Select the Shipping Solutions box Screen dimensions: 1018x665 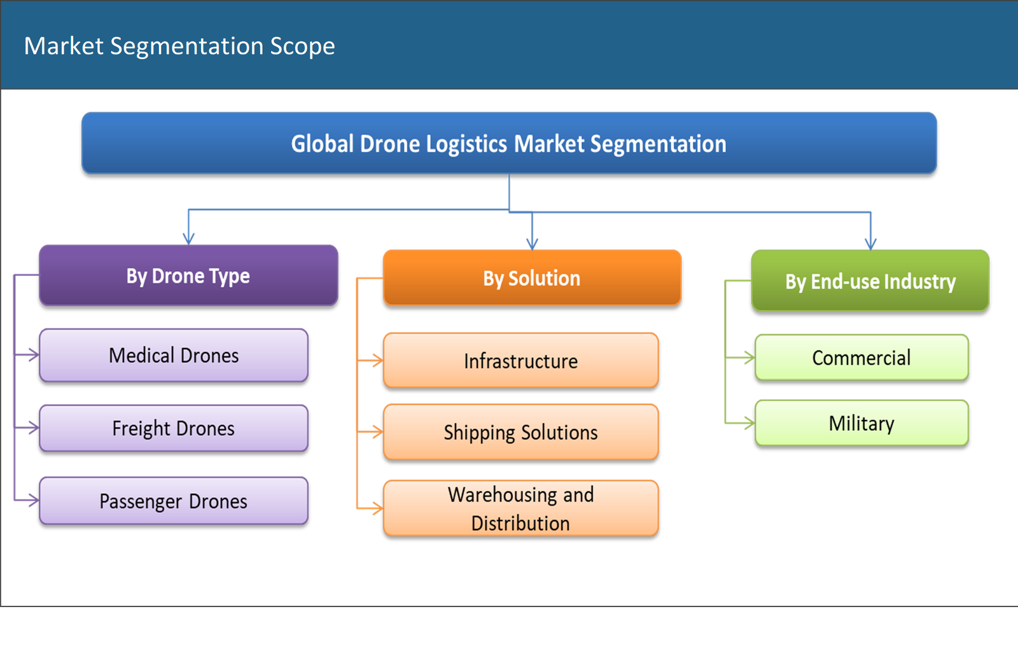pyautogui.click(x=520, y=432)
